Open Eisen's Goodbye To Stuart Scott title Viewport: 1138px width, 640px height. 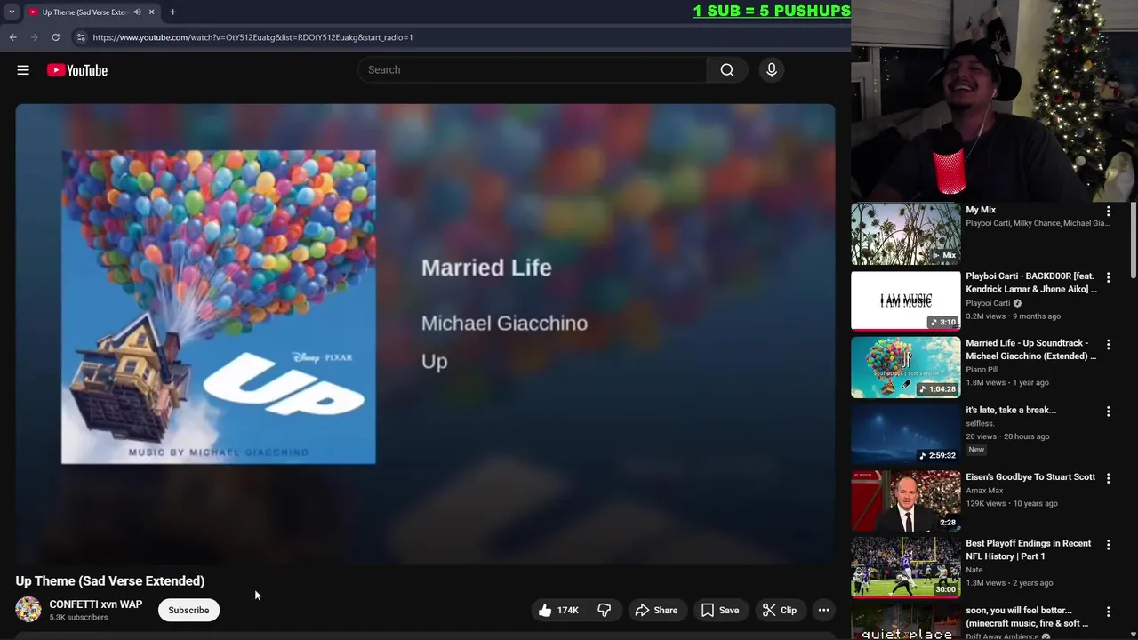pyautogui.click(x=1030, y=477)
